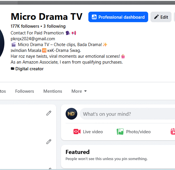This screenshot has width=175, height=170.
Task: Click the large profile picture at left
Action: tap(2, 43)
